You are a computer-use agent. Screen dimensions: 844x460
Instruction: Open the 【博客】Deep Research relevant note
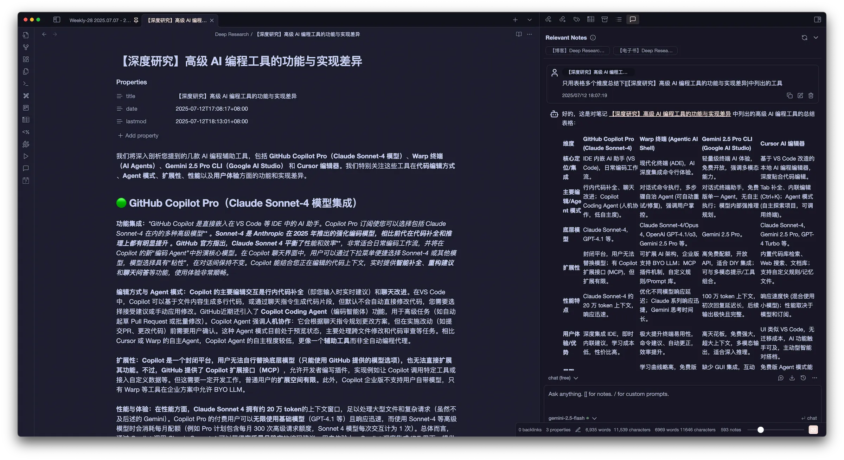(578, 51)
